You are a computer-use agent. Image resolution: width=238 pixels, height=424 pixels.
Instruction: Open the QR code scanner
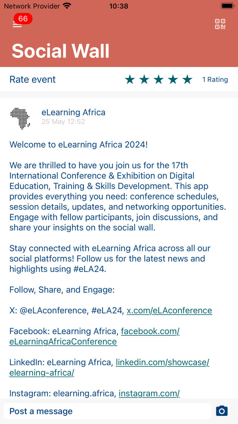tap(220, 24)
